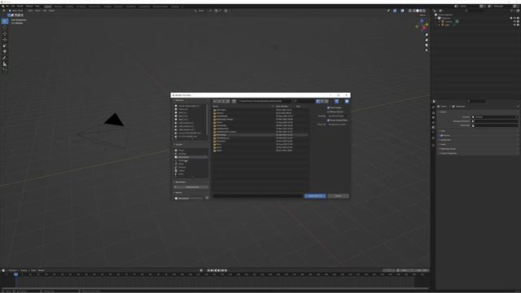
Task: Toggle the Gravity checkbox in Scene properties
Action: [x=441, y=136]
